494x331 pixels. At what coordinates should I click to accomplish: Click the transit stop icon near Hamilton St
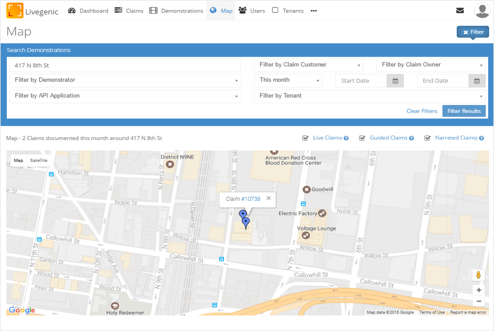coord(51,174)
